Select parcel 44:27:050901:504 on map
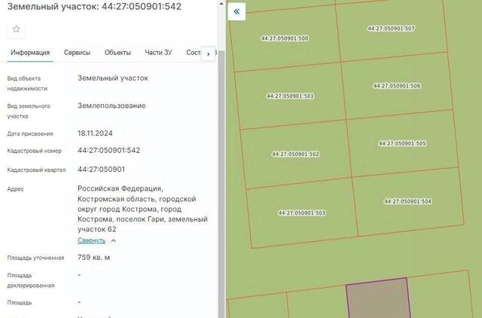This screenshot has width=482, height=318. coord(407,201)
